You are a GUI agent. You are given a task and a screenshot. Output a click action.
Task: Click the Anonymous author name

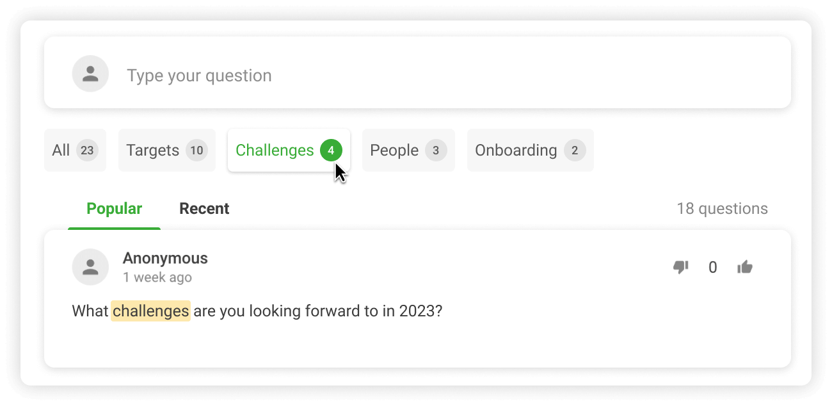coord(165,258)
